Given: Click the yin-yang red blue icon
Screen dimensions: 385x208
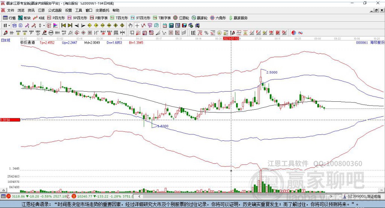Looking at the screenshot, I should [294, 33].
